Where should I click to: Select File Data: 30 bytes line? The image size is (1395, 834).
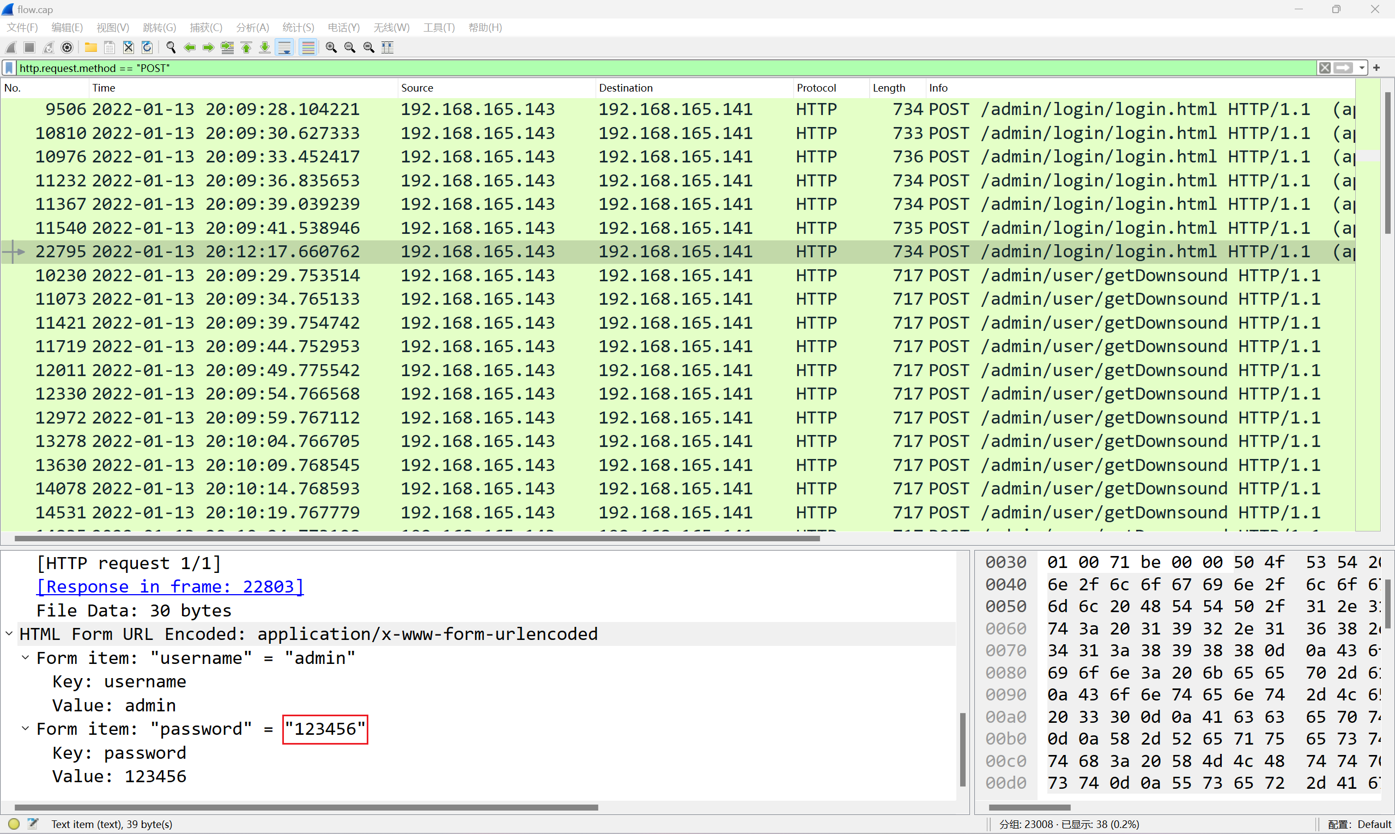[x=134, y=611]
